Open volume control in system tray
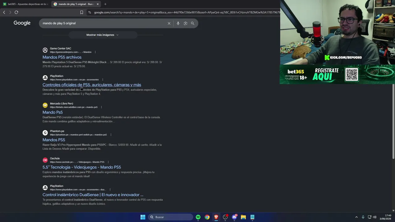 click(x=375, y=217)
